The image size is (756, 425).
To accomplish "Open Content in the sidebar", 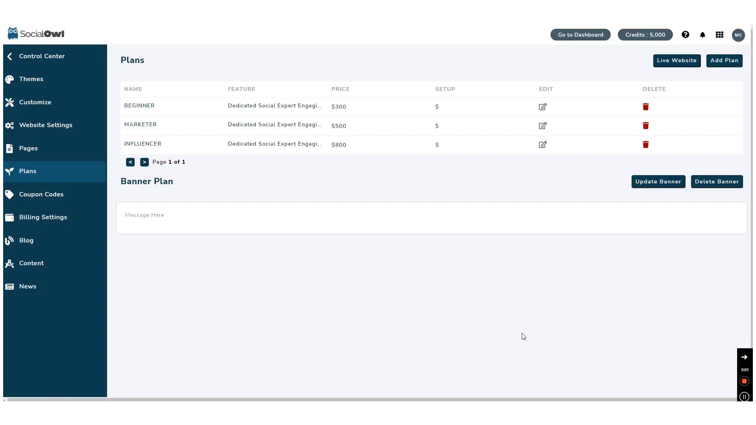I will 54,263.
